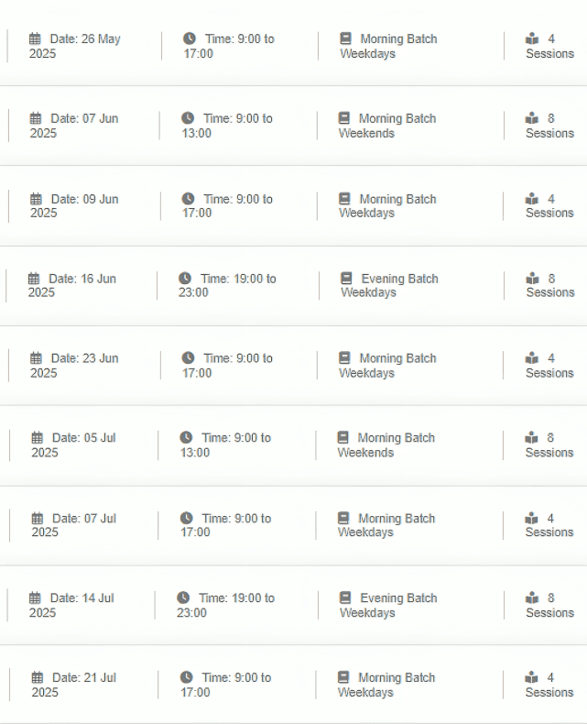Click 4 Sessions label in 21 Jul row

[549, 685]
